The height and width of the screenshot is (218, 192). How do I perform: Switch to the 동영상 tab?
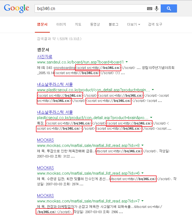click(95, 25)
